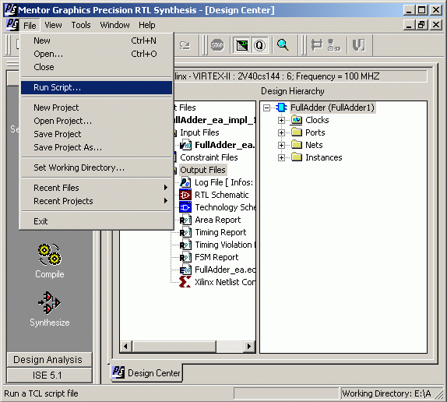Open the Area Report icon
This screenshot has height=402, width=447.
tap(185, 220)
